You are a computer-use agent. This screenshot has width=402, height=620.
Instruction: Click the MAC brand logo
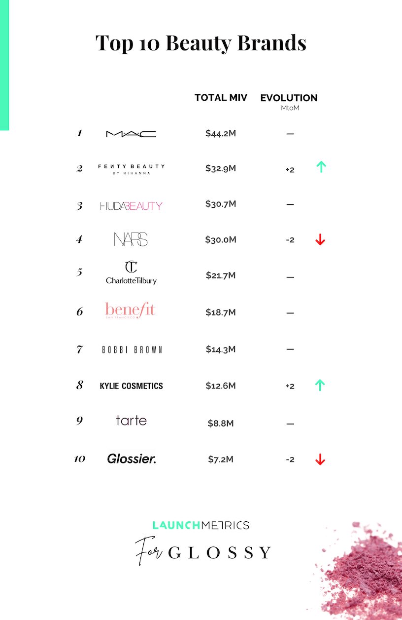[x=131, y=134]
